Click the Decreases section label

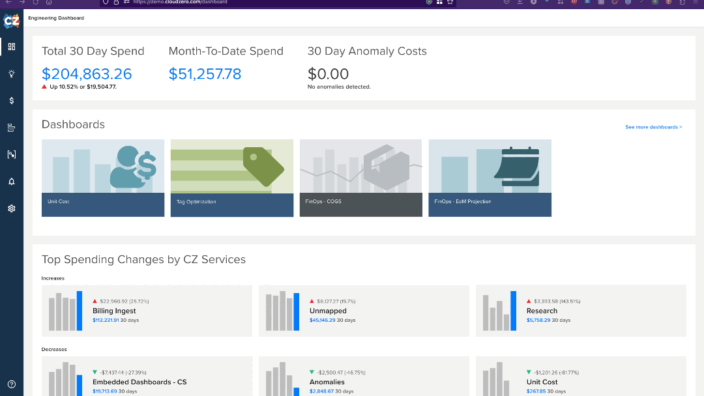tap(54, 349)
